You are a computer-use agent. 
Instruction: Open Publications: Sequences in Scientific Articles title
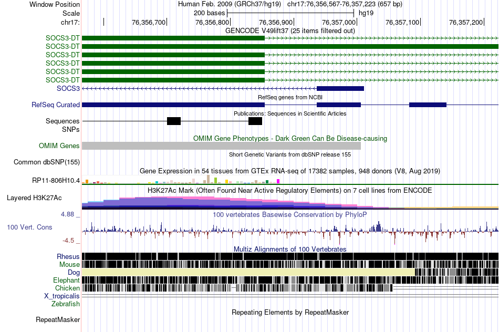(290, 113)
